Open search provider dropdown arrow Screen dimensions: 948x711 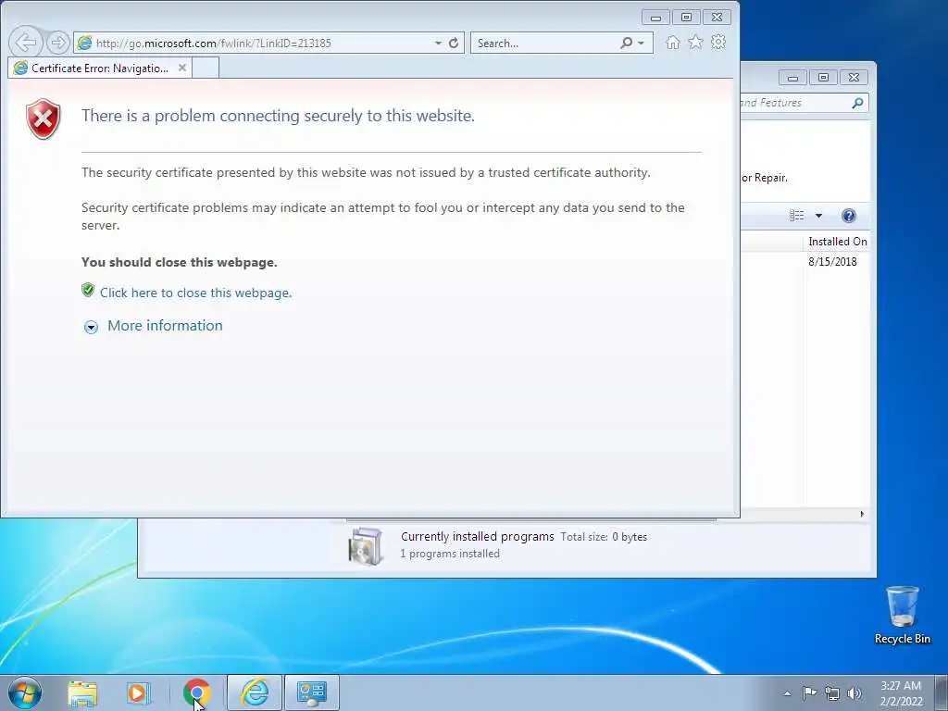click(x=641, y=43)
